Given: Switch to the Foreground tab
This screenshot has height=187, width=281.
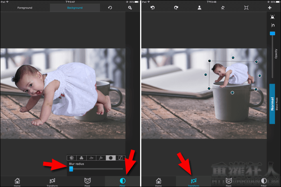Looking at the screenshot, I should (25, 8).
